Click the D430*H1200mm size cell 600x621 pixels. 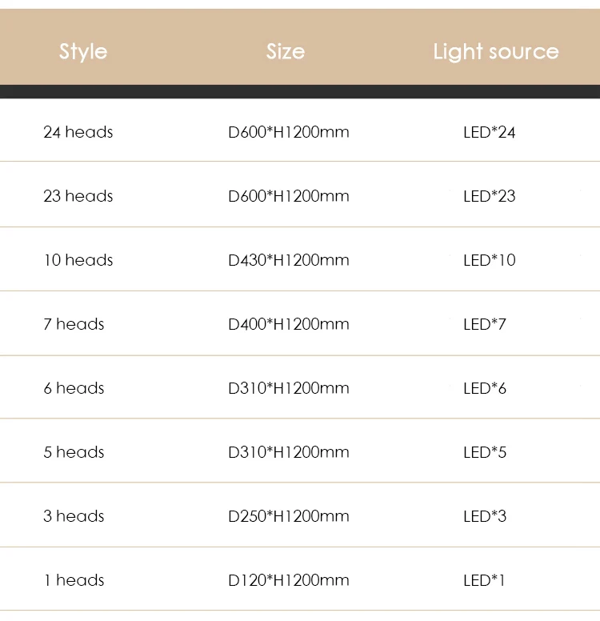289,260
